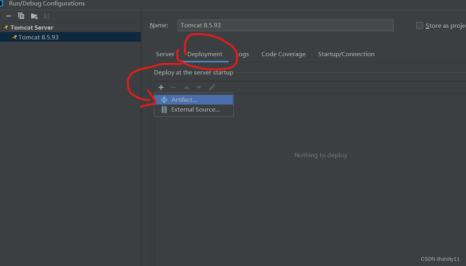
Task: Choose External Source... from the popup menu
Action: point(194,110)
